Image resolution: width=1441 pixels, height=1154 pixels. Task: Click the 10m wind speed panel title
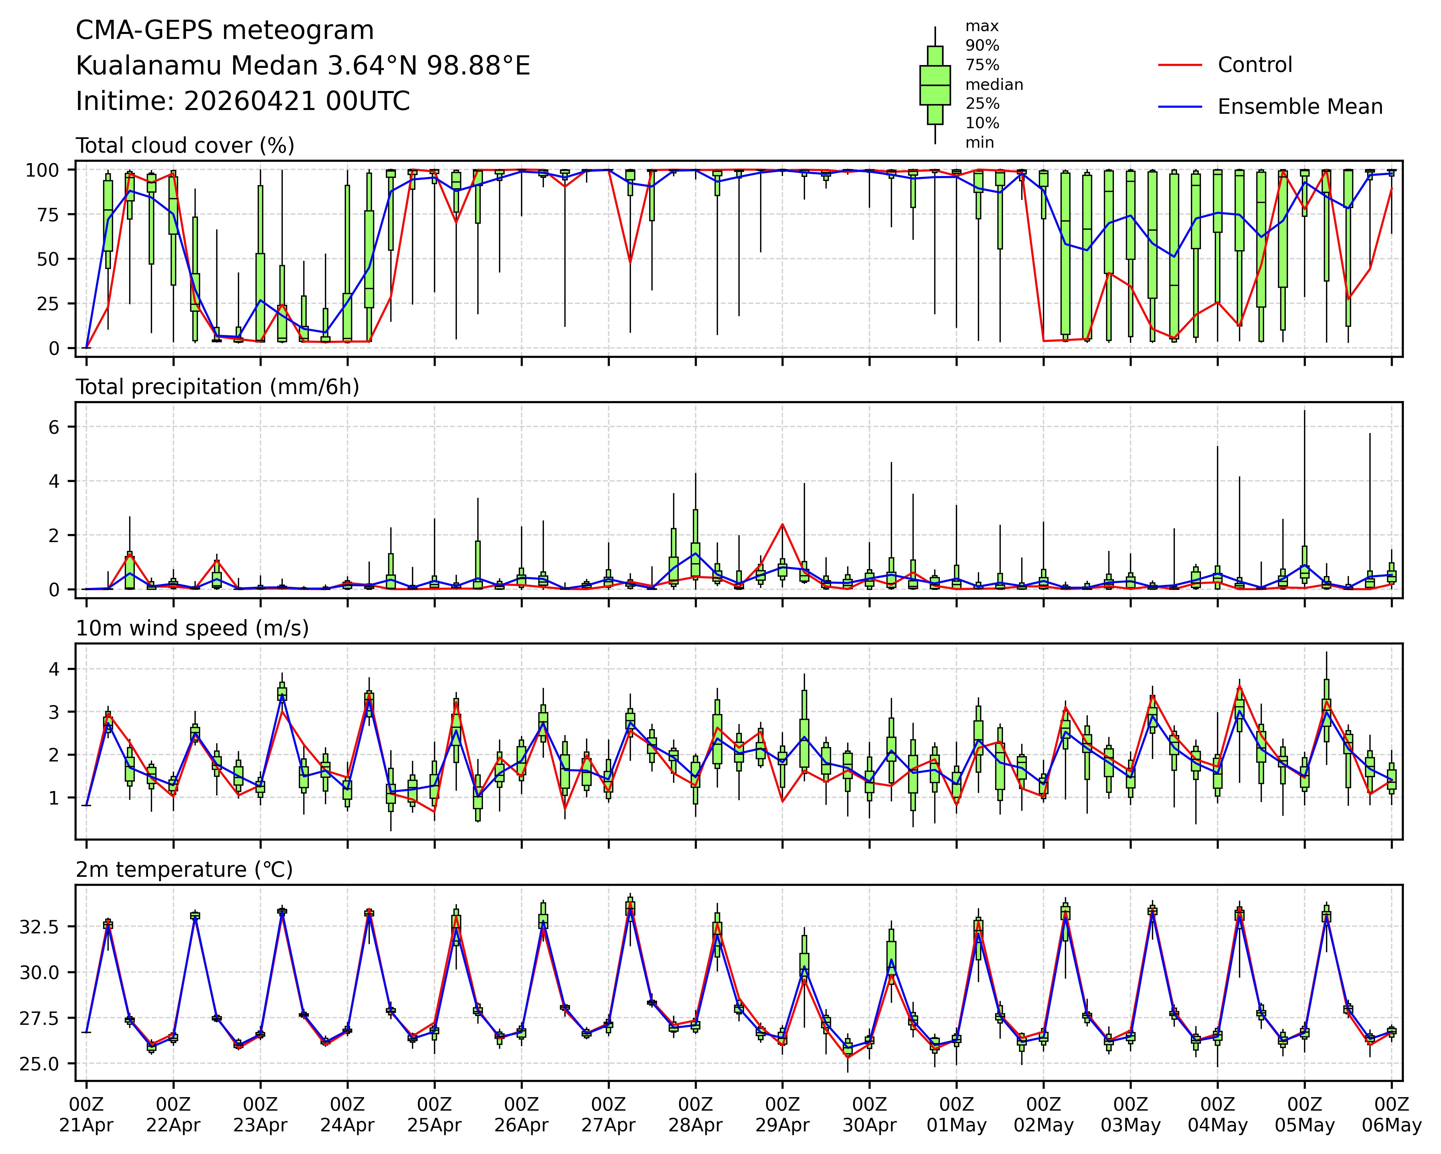(x=193, y=629)
